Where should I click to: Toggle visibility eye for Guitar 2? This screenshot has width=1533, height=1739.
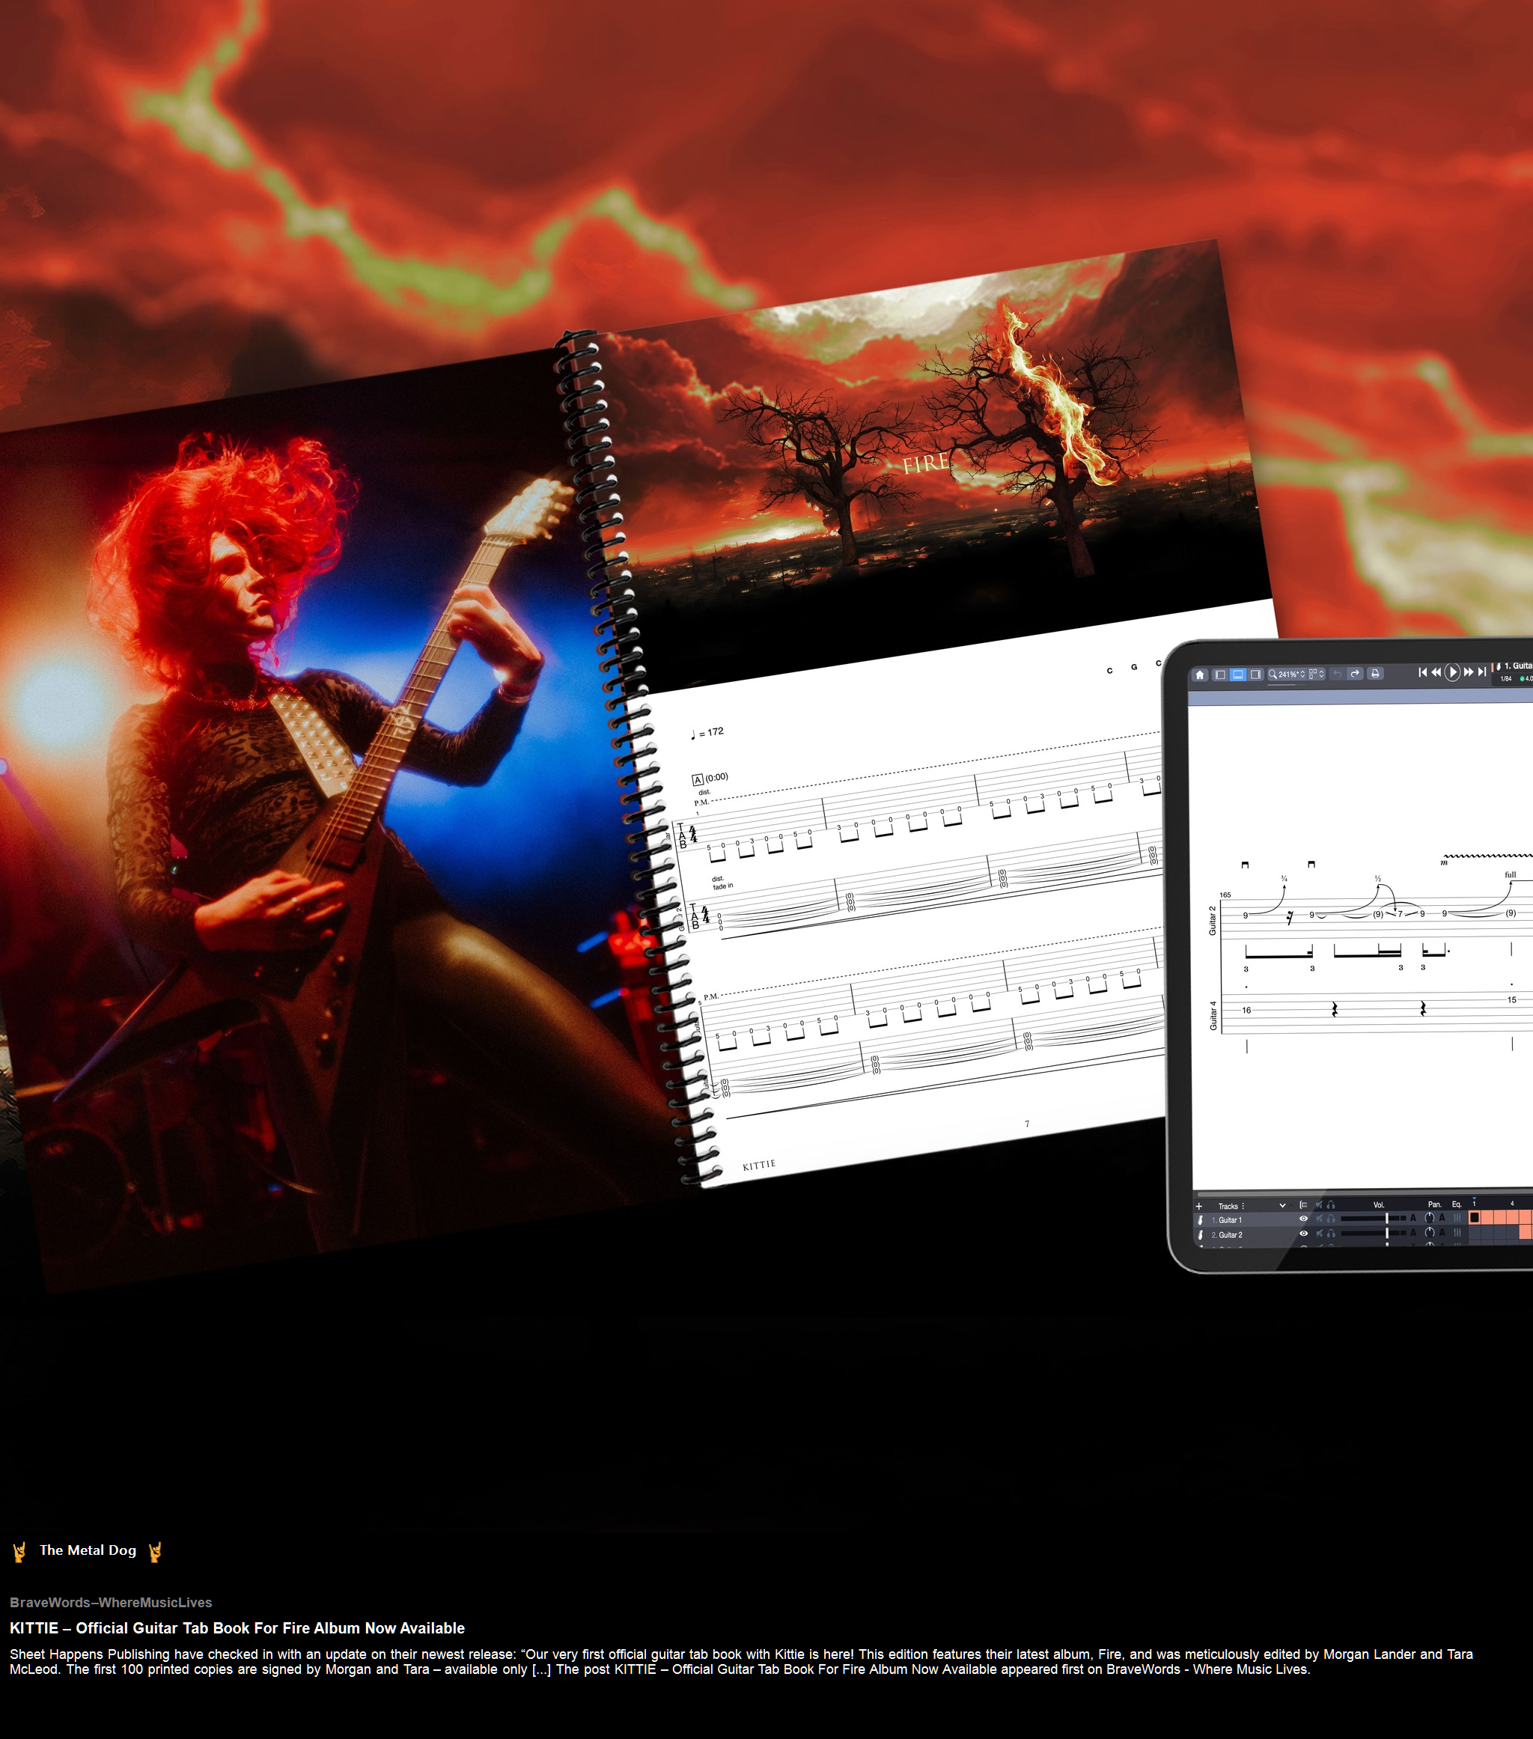[1304, 1234]
